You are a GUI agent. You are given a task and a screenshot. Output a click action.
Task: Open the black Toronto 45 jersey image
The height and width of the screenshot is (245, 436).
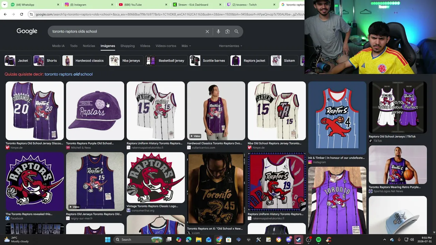216,189
